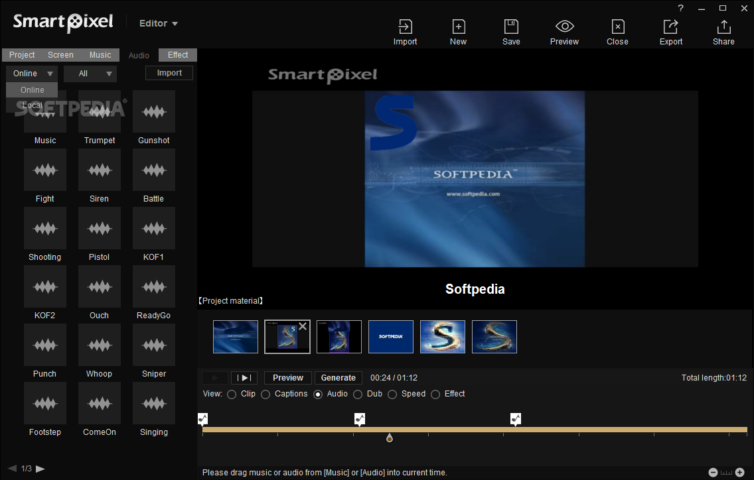The height and width of the screenshot is (480, 754).
Task: Select the Fight sound effect icon
Action: coord(45,170)
